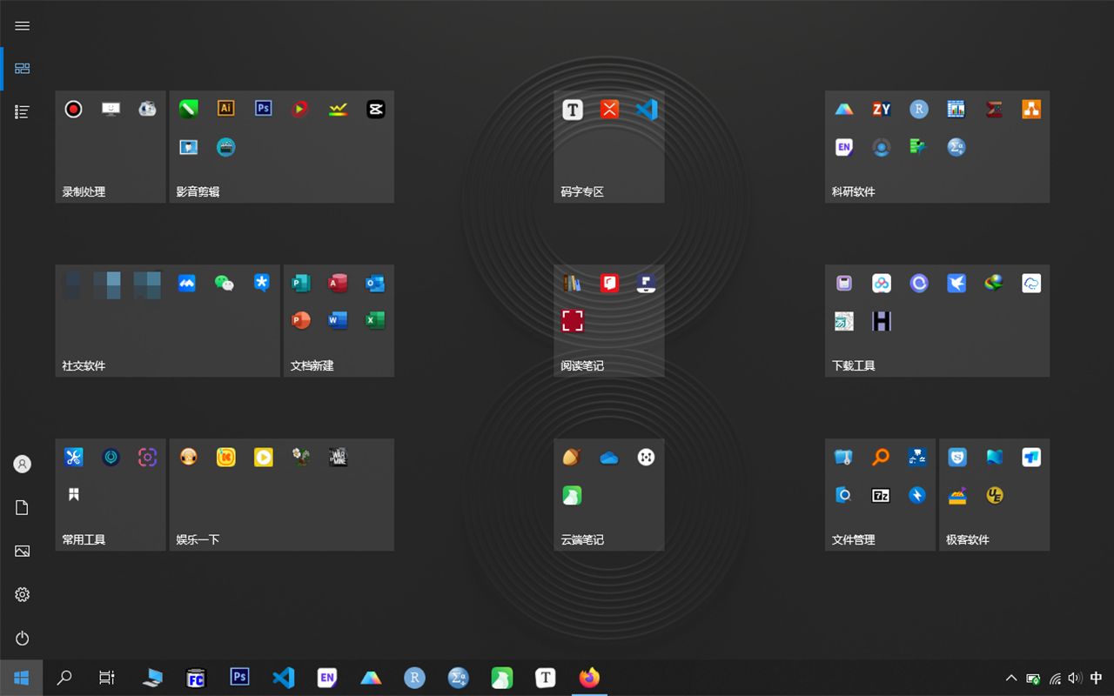
Task: Launch the red XMind tile
Action: (x=609, y=110)
